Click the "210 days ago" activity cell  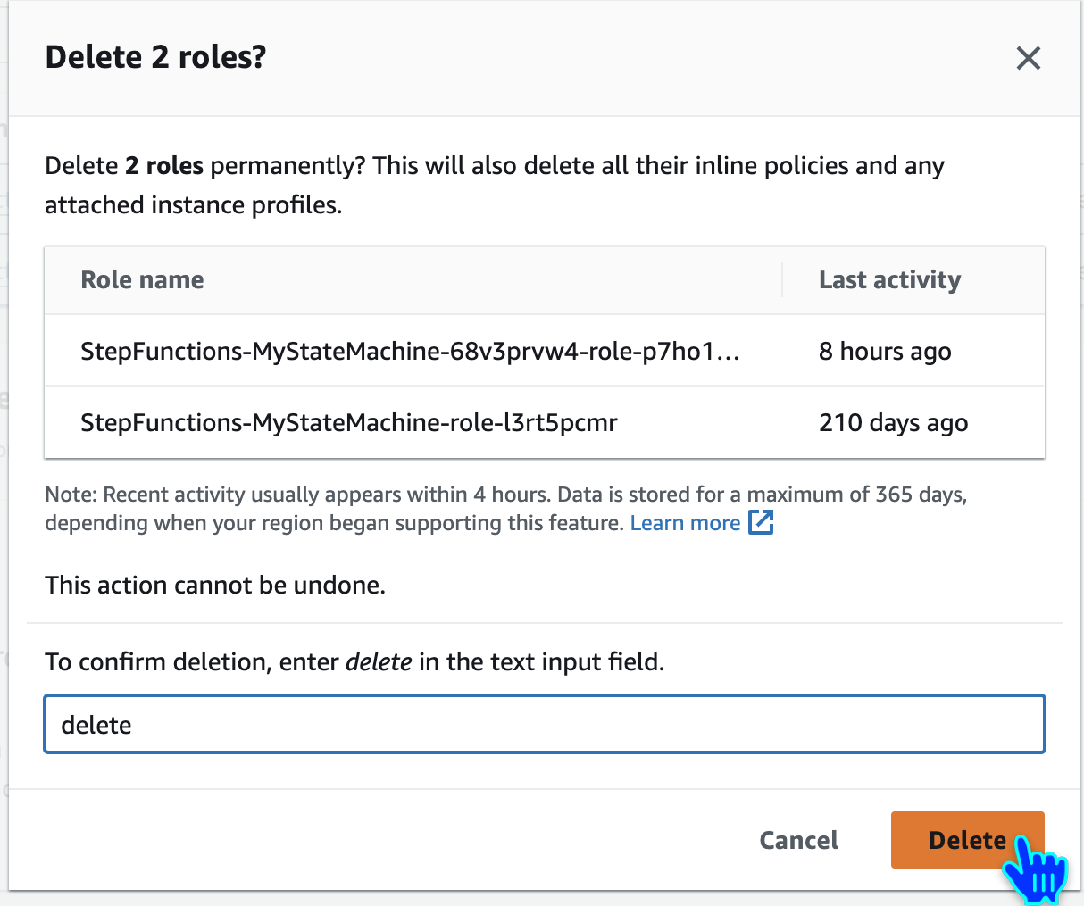[x=893, y=423]
